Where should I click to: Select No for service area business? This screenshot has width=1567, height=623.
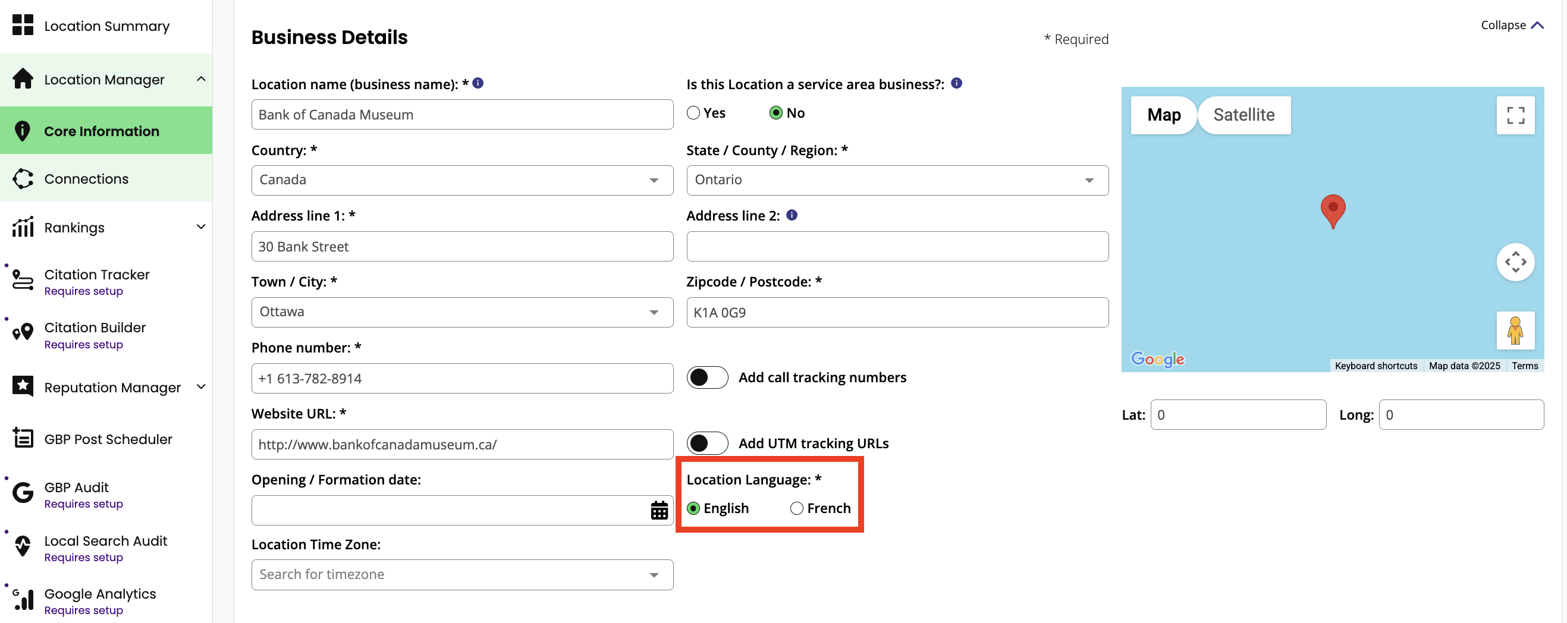(776, 113)
